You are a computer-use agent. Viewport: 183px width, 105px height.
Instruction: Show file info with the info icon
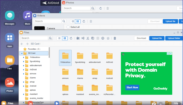[x=103, y=38]
